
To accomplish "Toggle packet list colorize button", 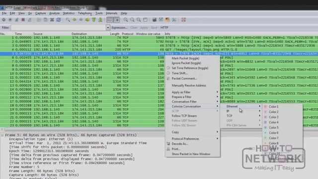I will [110, 20].
